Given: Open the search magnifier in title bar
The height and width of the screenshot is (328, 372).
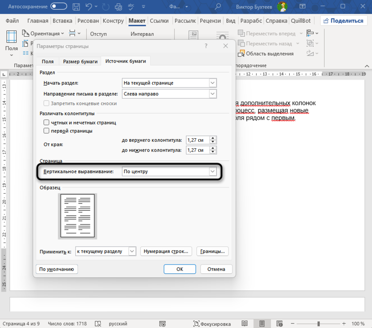Looking at the screenshot, I should coord(218,7).
